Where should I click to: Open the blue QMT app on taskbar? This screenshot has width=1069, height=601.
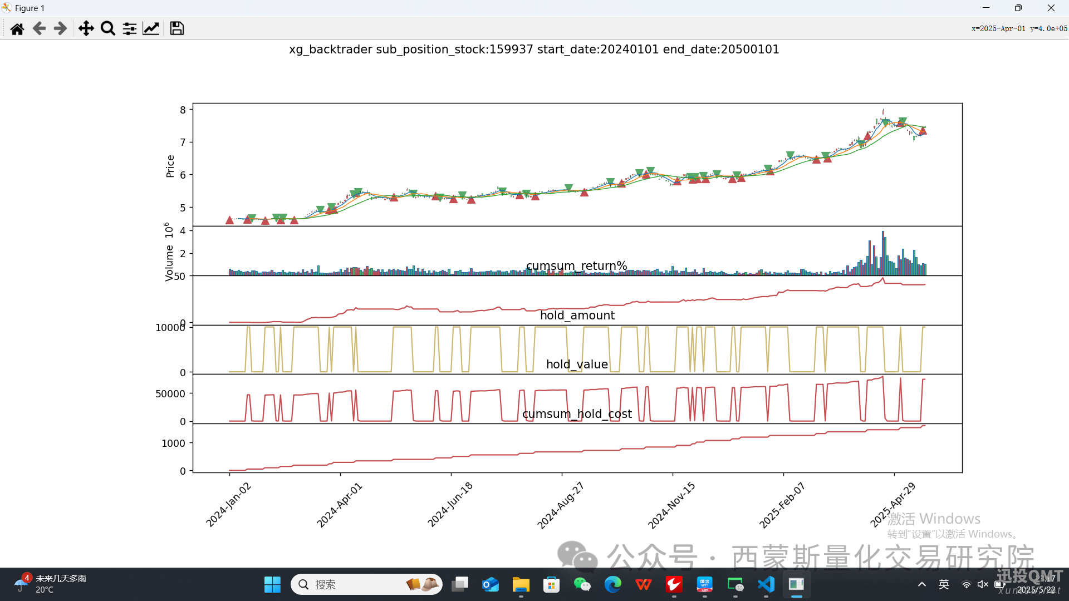pyautogui.click(x=705, y=584)
